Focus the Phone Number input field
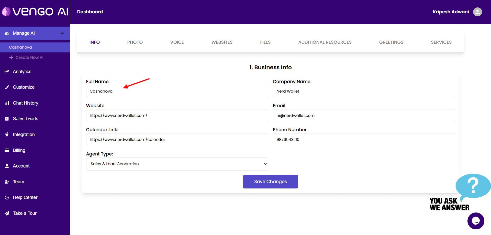The height and width of the screenshot is (235, 491). (x=364, y=140)
